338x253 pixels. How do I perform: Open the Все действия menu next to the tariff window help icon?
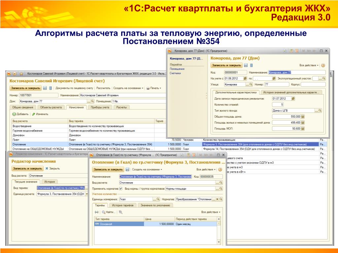coord(206,170)
